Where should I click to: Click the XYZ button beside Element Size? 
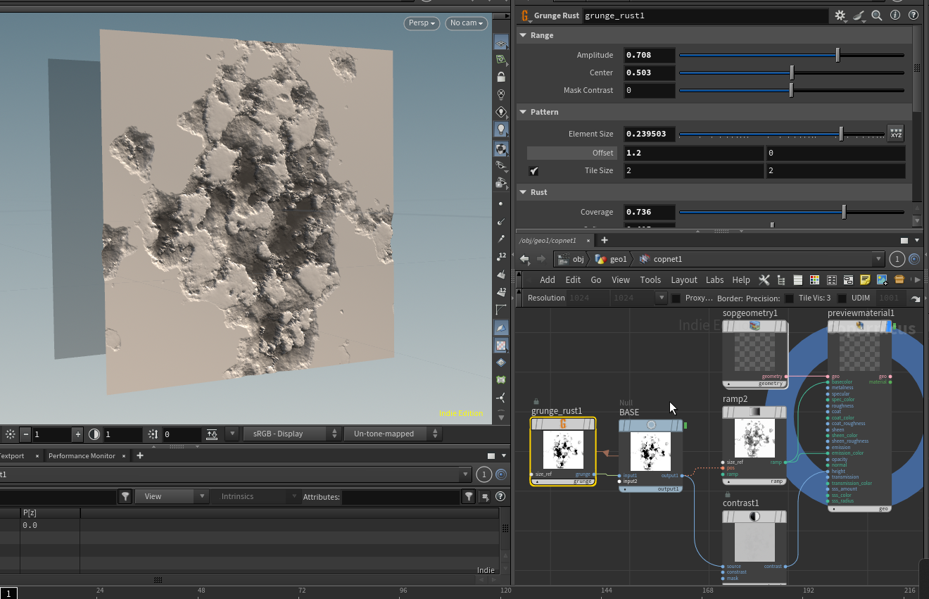point(895,133)
